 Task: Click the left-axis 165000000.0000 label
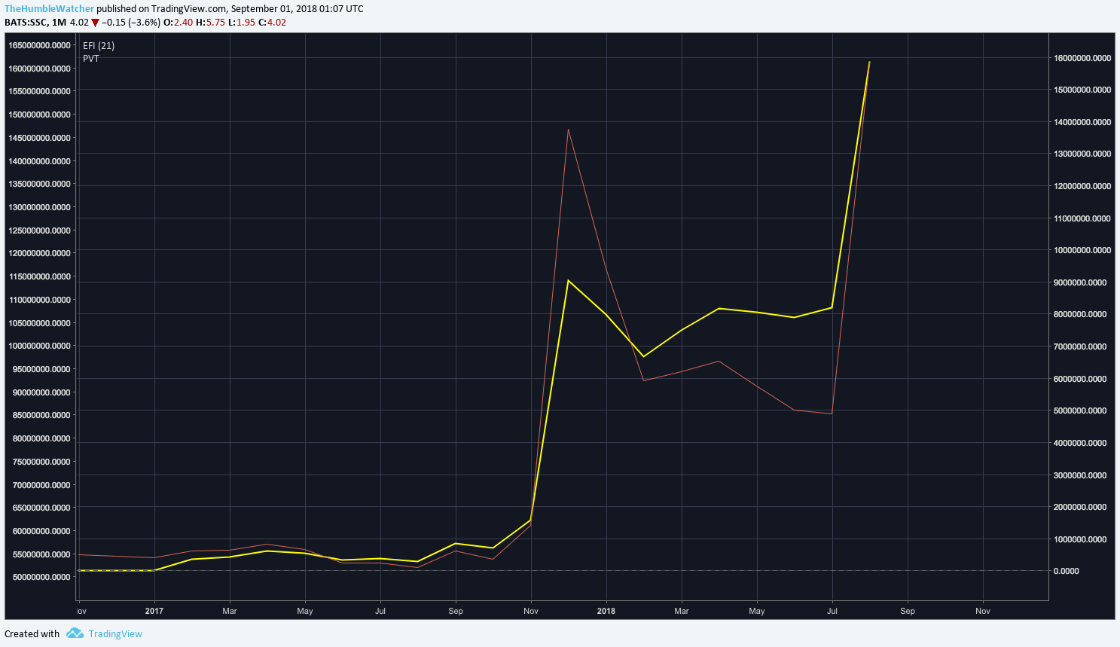click(39, 45)
